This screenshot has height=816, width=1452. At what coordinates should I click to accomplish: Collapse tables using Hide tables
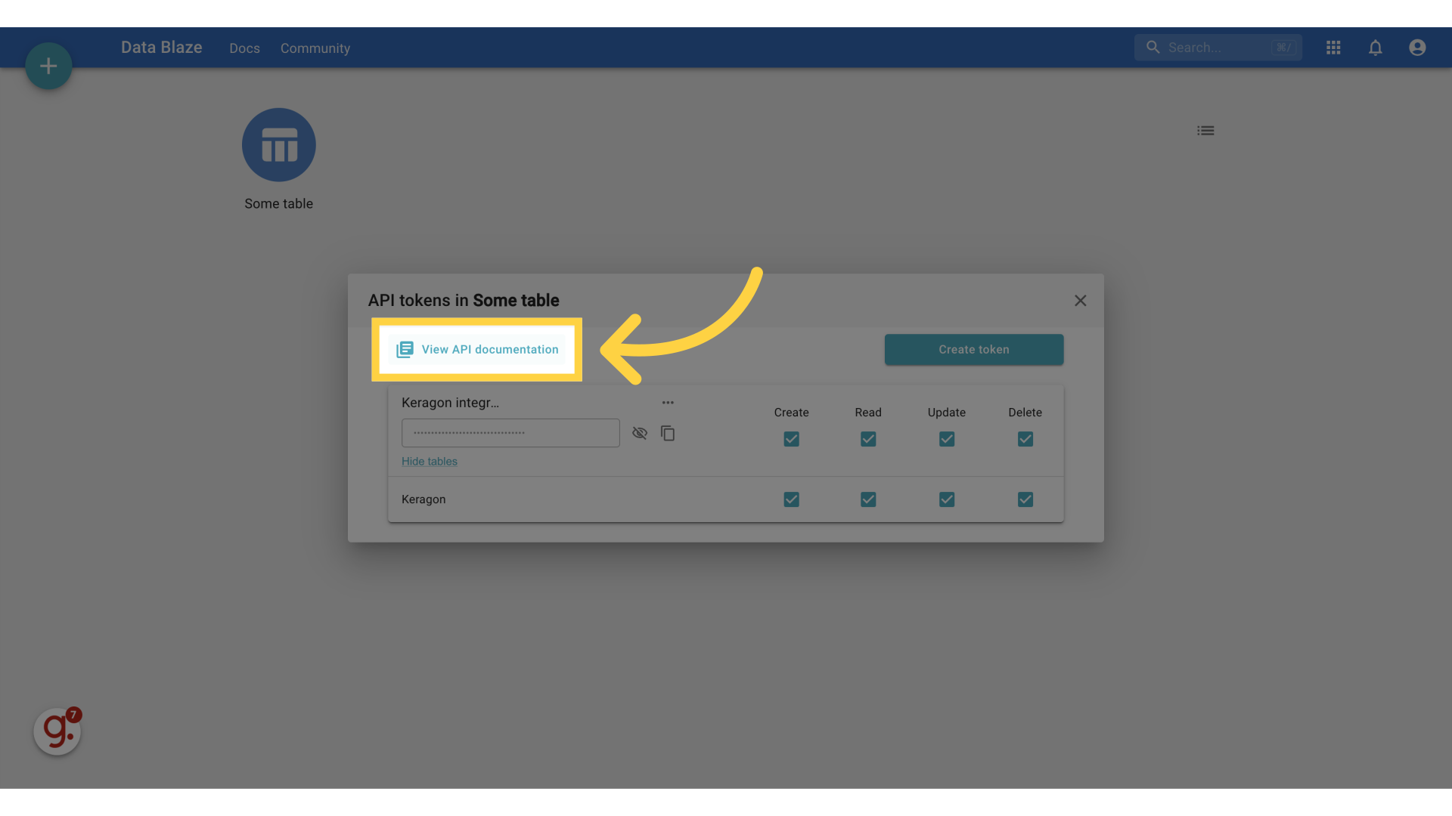click(429, 461)
